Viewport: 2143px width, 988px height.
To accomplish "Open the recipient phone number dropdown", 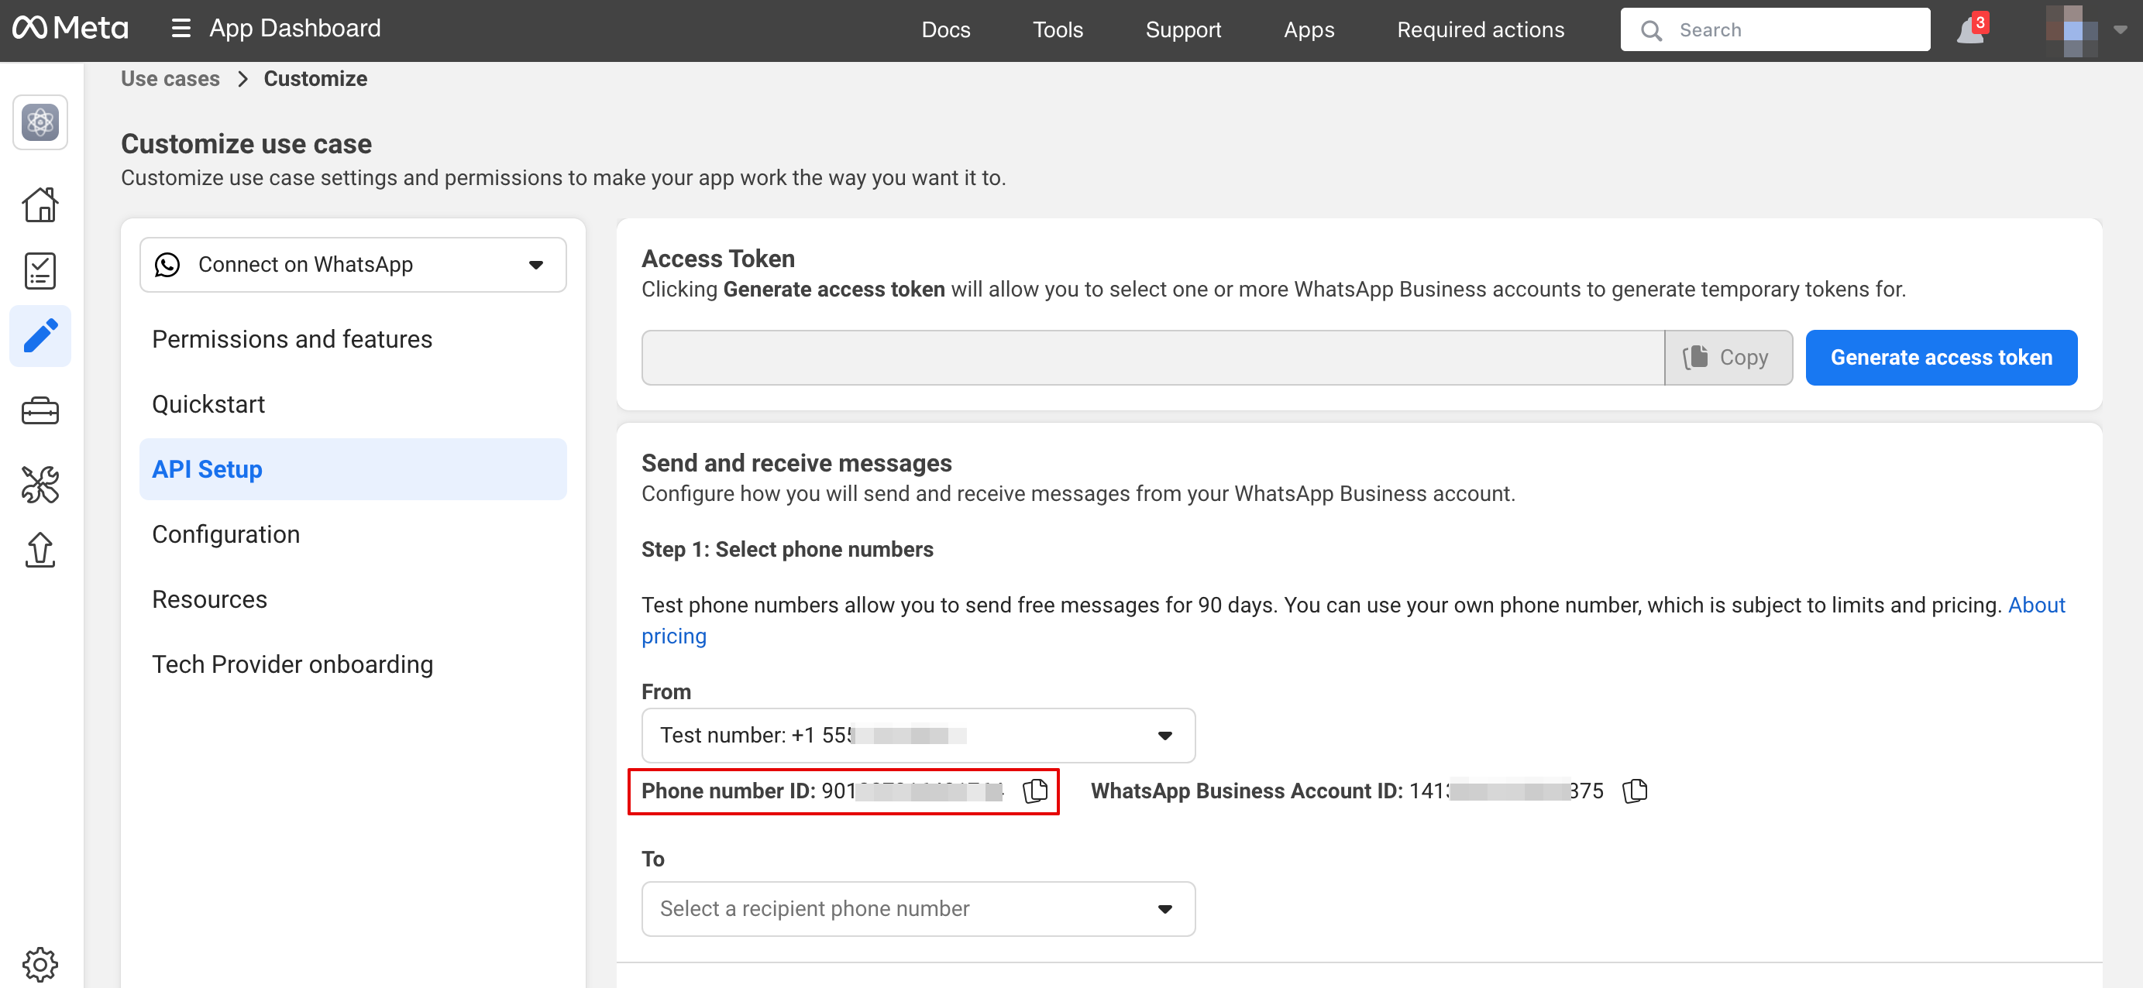I will (x=917, y=909).
